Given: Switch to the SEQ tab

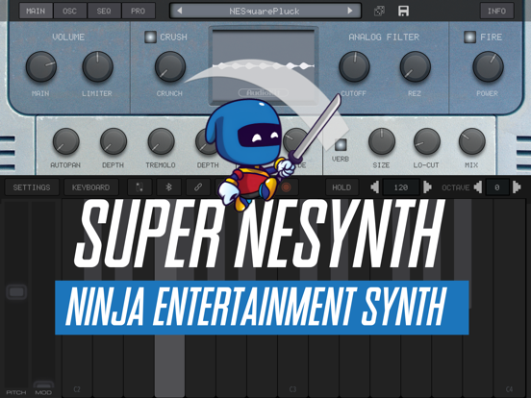Looking at the screenshot, I should pos(104,11).
